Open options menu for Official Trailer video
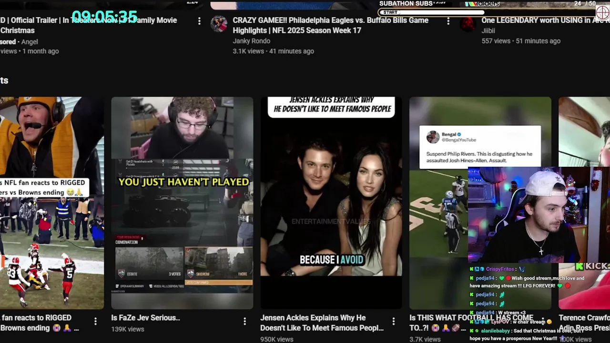Screen dimensions: 610x343 [199, 21]
